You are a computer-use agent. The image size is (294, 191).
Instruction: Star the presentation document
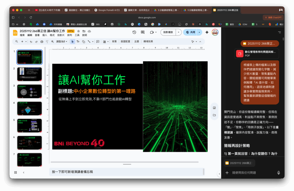[78, 31]
